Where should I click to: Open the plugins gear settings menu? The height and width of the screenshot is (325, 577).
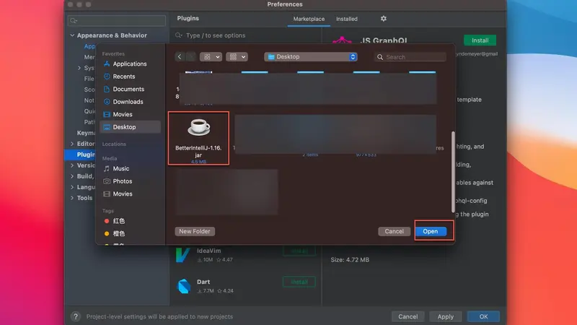pos(384,19)
